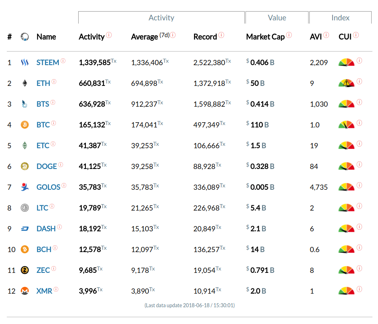Click GOLOS AVI value 4,735
Image resolution: width=378 pixels, height=324 pixels.
[x=319, y=187]
